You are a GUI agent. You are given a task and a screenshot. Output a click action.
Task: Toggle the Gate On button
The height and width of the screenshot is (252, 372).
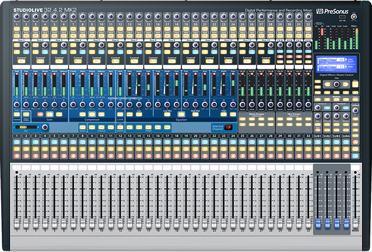pyautogui.click(x=50, y=114)
